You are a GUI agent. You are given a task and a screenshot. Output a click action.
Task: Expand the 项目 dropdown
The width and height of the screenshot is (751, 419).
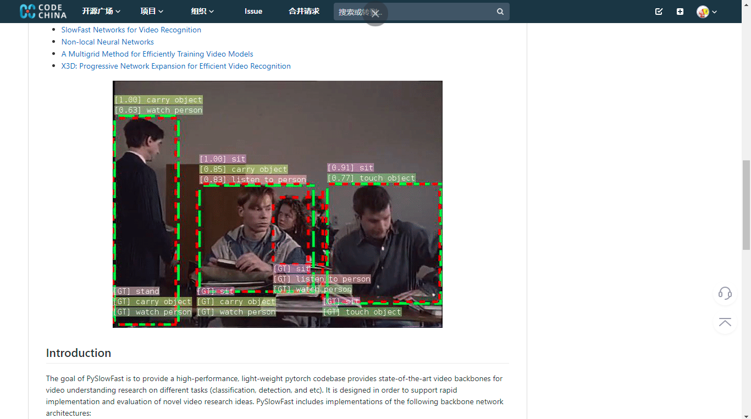point(151,11)
